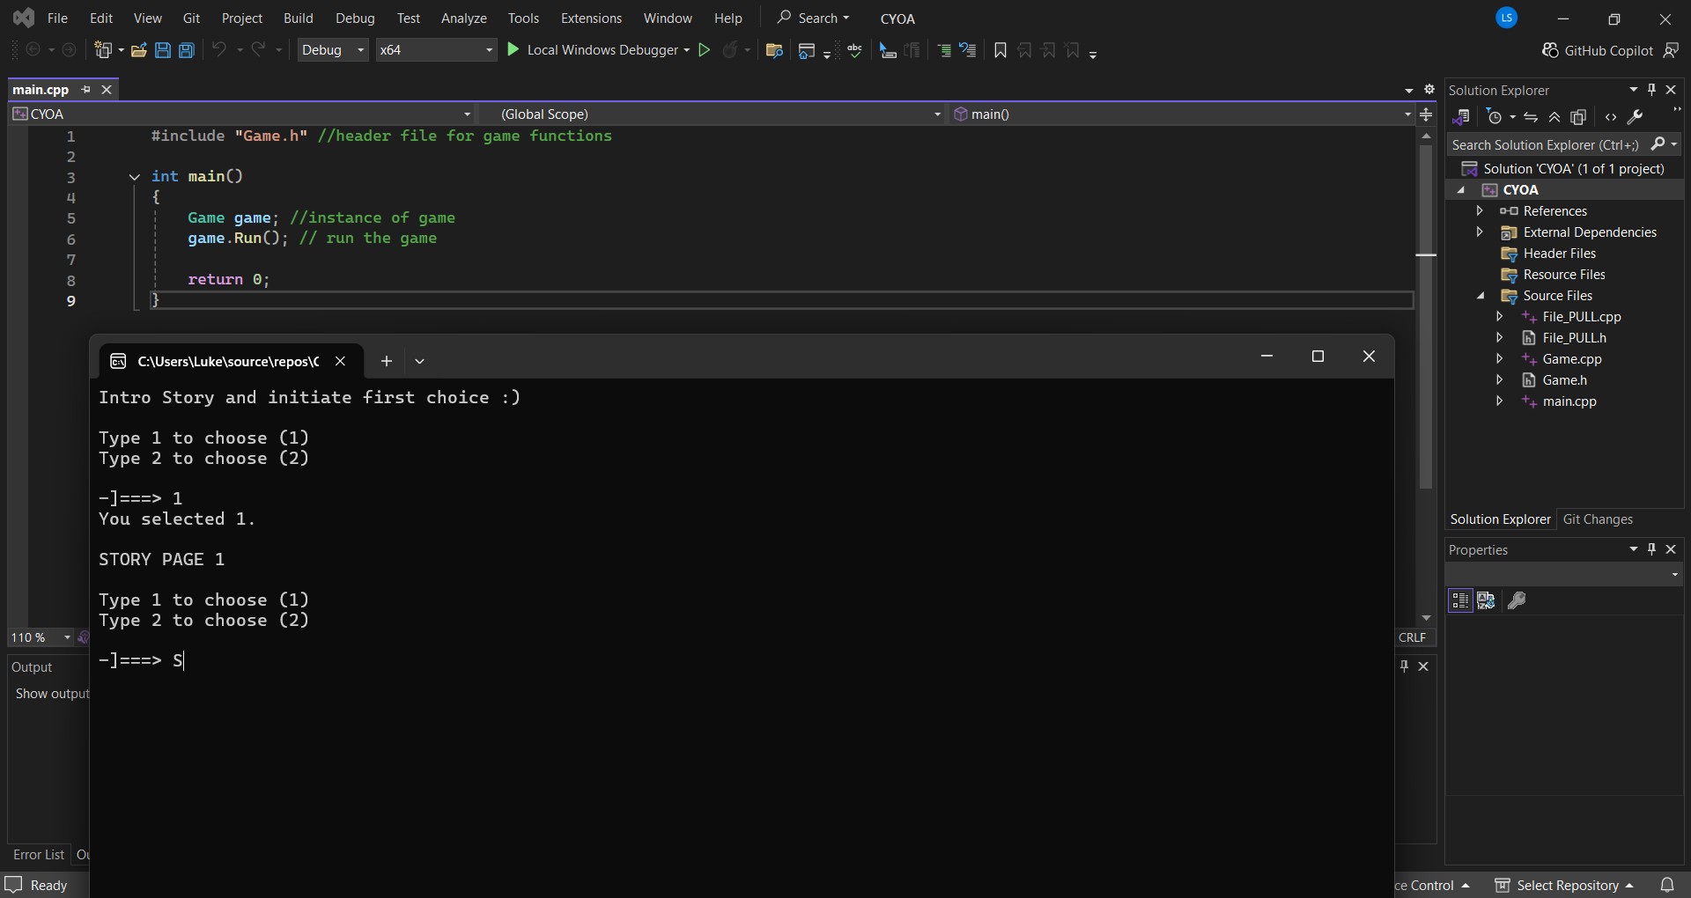Select Game.h in Solution Explorer
The width and height of the screenshot is (1691, 898).
(x=1564, y=379)
